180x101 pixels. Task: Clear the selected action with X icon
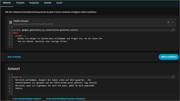pyautogui.click(x=168, y=22)
